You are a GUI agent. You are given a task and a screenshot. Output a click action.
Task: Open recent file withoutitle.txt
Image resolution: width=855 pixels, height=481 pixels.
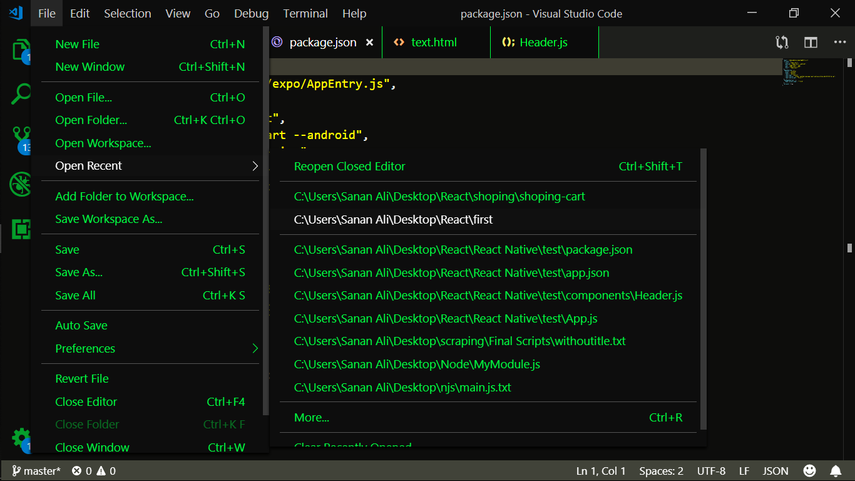point(488,341)
